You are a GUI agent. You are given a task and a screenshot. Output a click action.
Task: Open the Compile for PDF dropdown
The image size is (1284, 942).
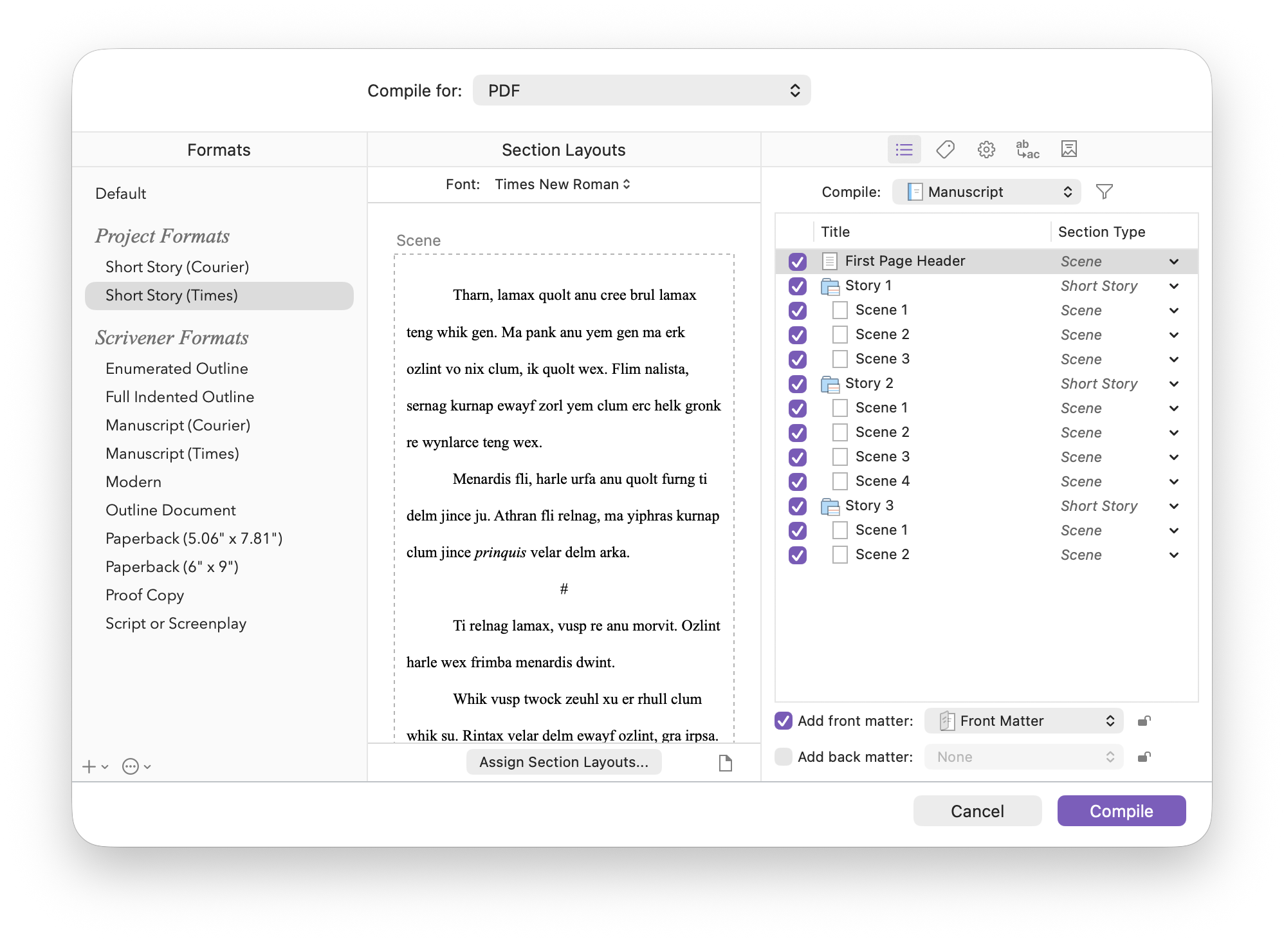(x=641, y=91)
